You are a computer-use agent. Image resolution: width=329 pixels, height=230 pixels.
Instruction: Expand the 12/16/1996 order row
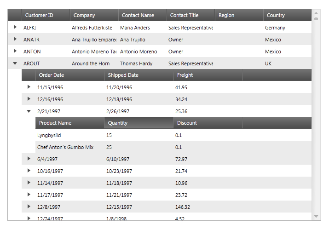[29, 99]
